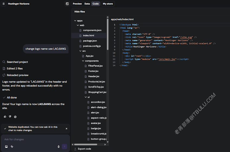Click the /vite.svg link in code
The image size is (230, 152).
point(186,37)
